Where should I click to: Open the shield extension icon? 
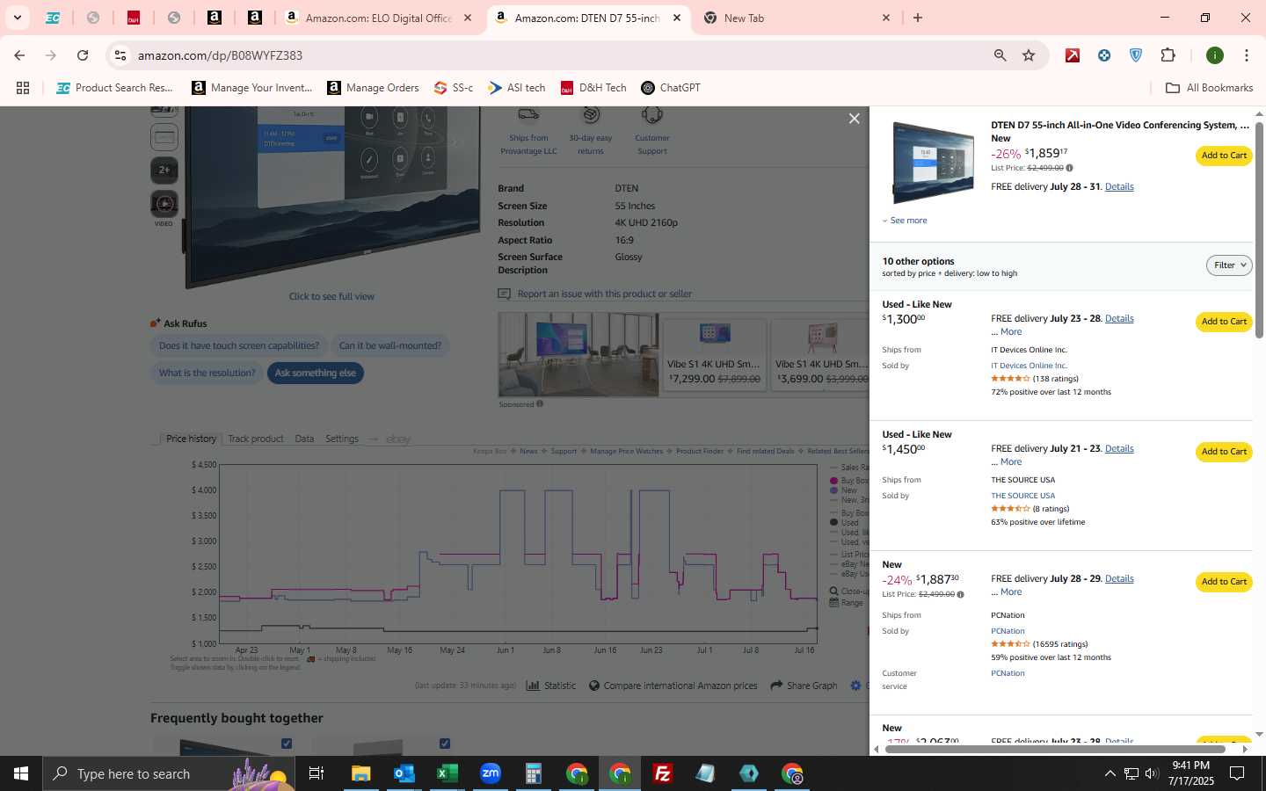click(x=1136, y=55)
